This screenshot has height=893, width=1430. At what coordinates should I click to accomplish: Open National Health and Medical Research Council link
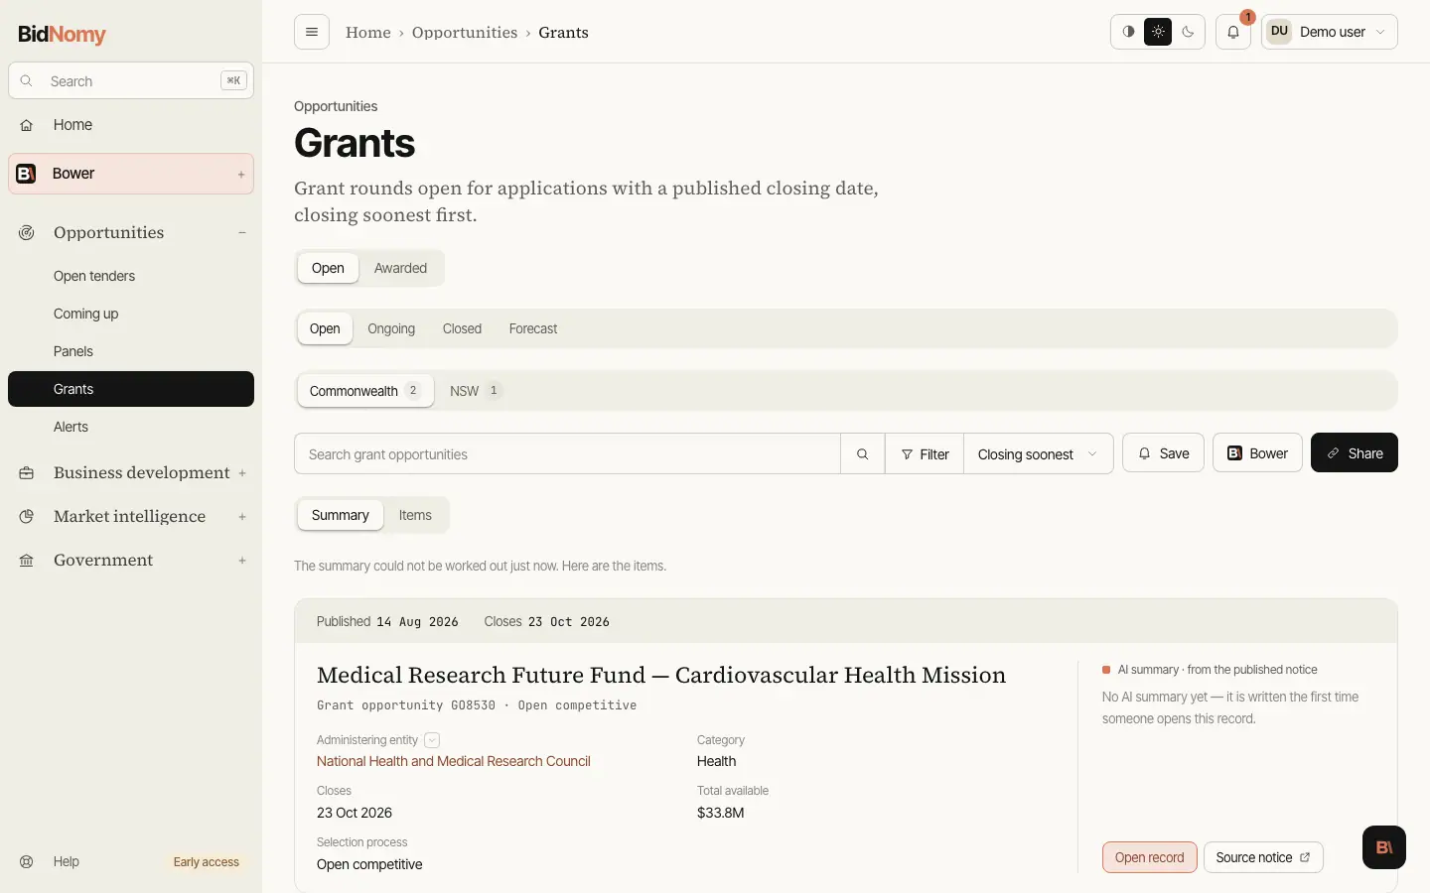[454, 761]
